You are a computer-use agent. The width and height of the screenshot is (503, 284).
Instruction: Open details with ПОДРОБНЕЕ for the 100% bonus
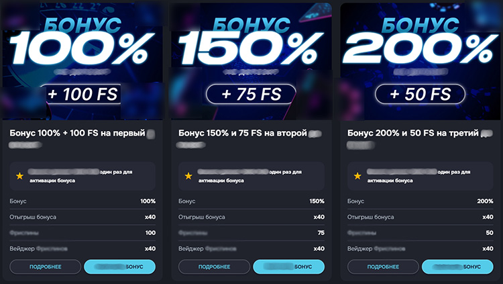pos(45,267)
